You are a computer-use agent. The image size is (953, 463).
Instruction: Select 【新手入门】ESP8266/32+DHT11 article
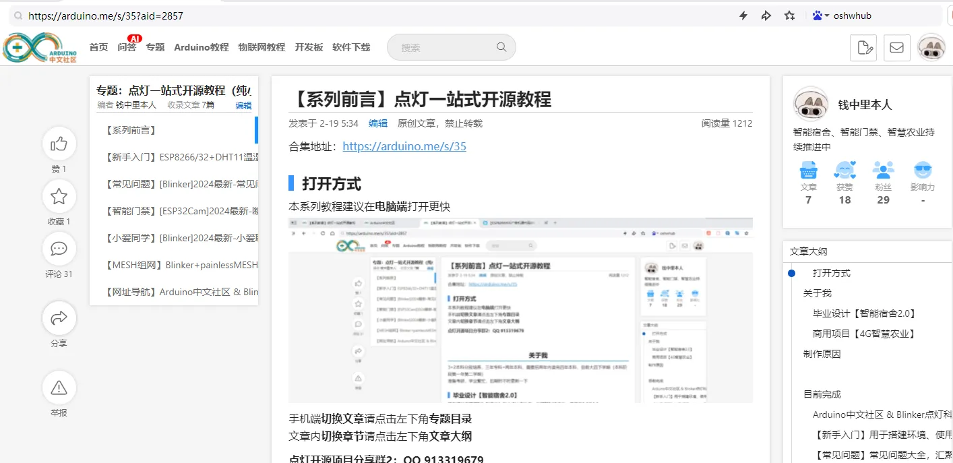[173, 157]
